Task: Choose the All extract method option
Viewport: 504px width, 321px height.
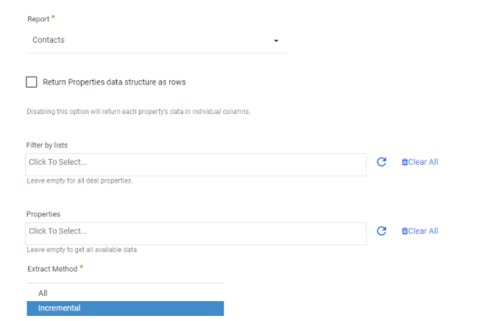Action: click(43, 293)
